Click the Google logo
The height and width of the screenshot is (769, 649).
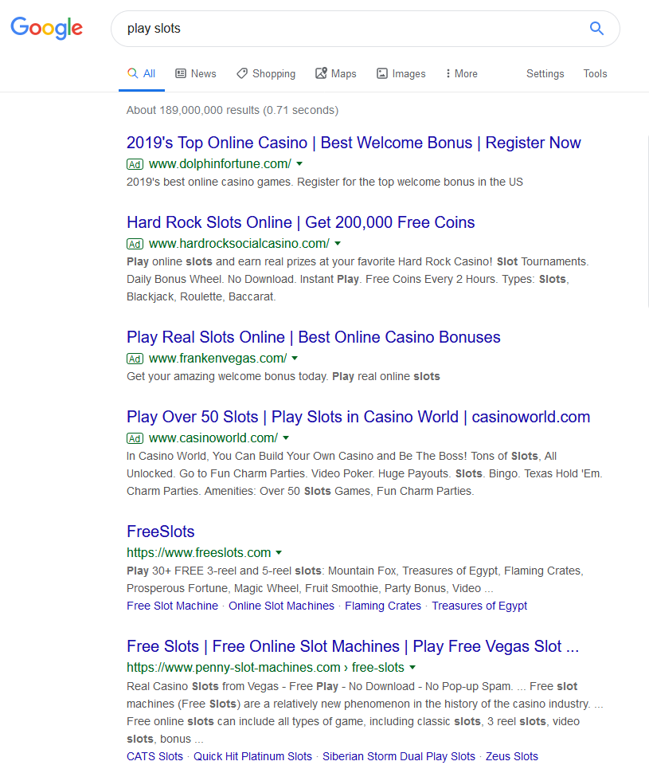(x=46, y=28)
